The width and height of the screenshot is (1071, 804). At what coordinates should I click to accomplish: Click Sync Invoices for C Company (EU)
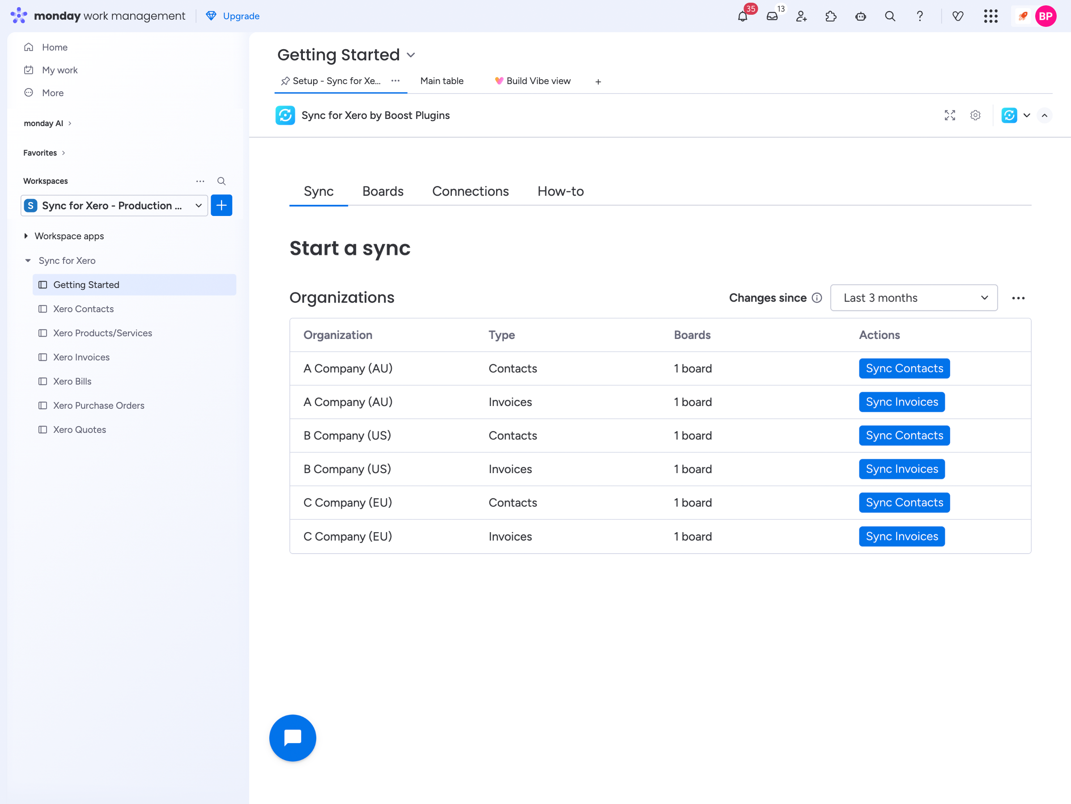tap(901, 536)
